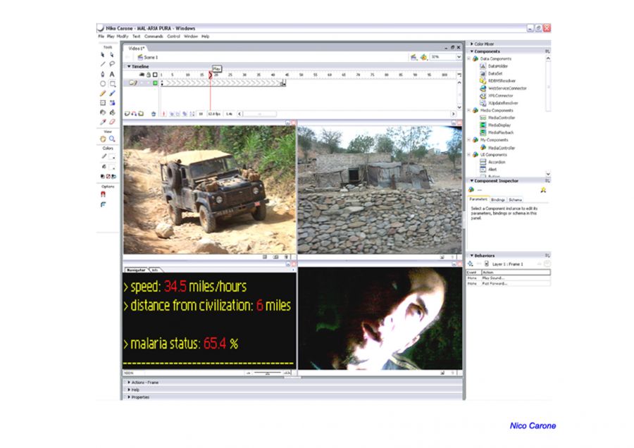Click the center frame icon in timeline

(x=163, y=114)
